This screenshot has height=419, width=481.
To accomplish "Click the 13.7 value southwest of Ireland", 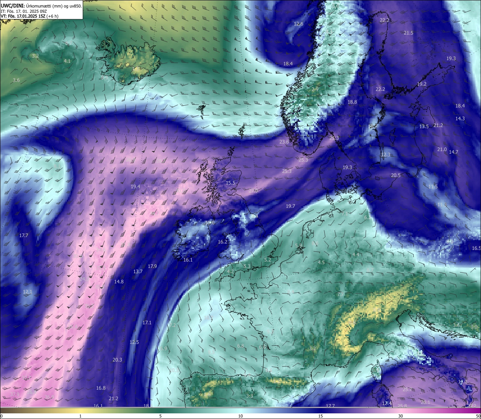I will tap(138, 271).
